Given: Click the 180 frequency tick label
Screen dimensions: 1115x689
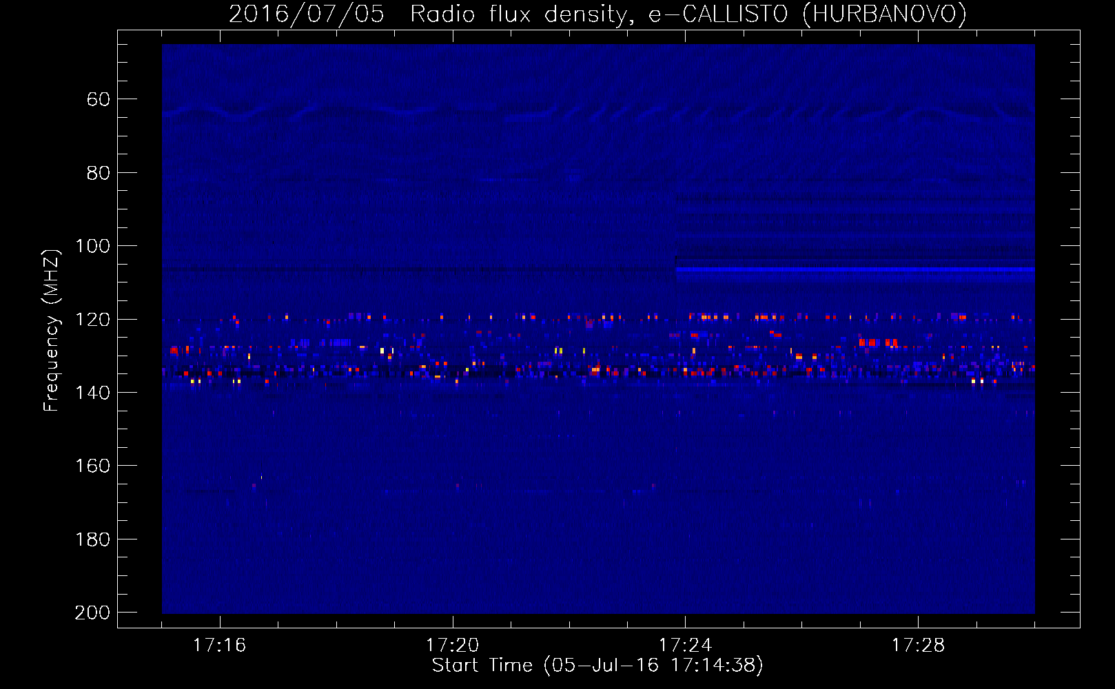Looking at the screenshot, I should [x=92, y=539].
